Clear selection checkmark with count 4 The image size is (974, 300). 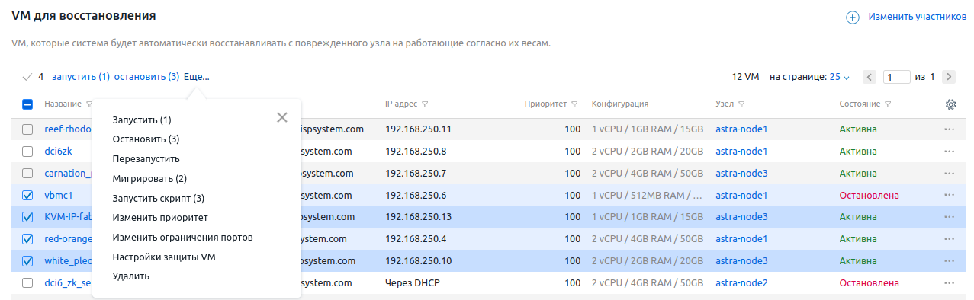tap(27, 77)
